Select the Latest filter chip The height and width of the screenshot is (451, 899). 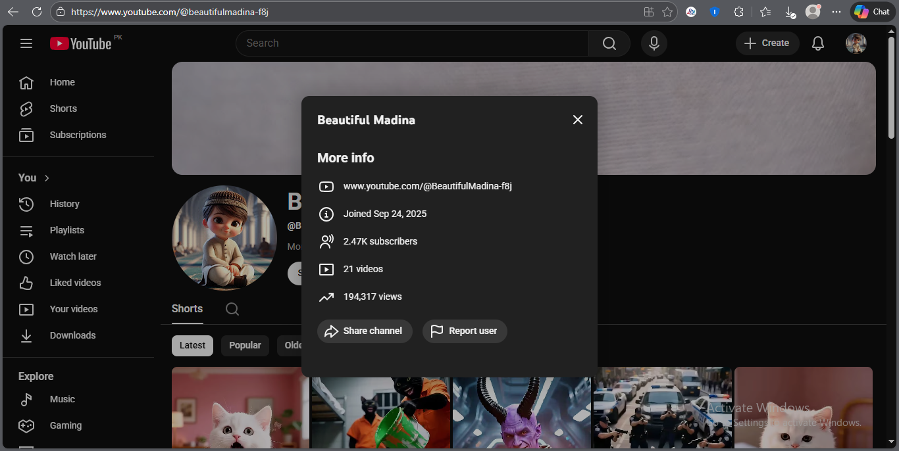pyautogui.click(x=192, y=346)
